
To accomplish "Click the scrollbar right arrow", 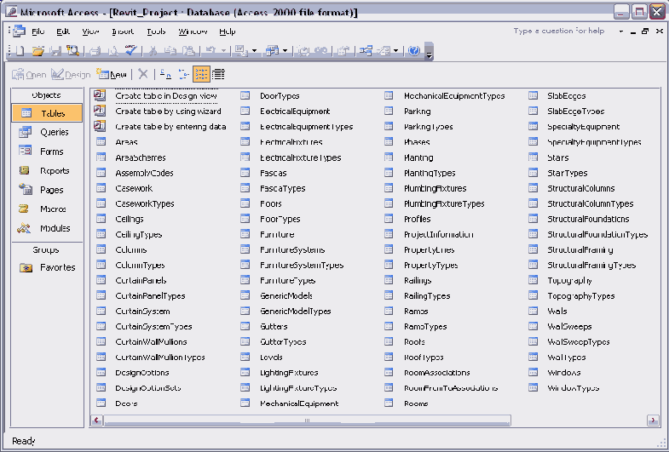I will pos(653,421).
